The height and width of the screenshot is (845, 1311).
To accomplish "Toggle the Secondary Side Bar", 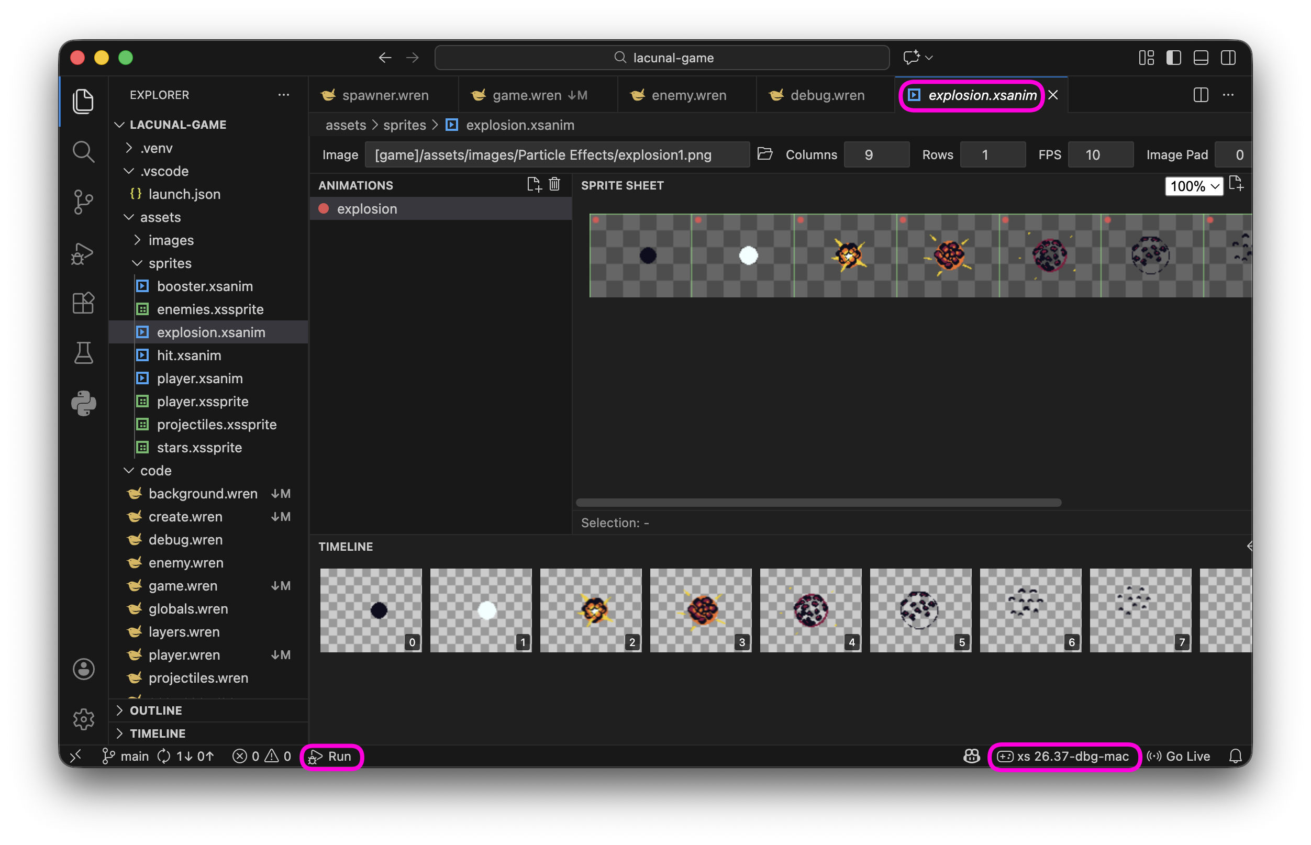I will (x=1228, y=58).
